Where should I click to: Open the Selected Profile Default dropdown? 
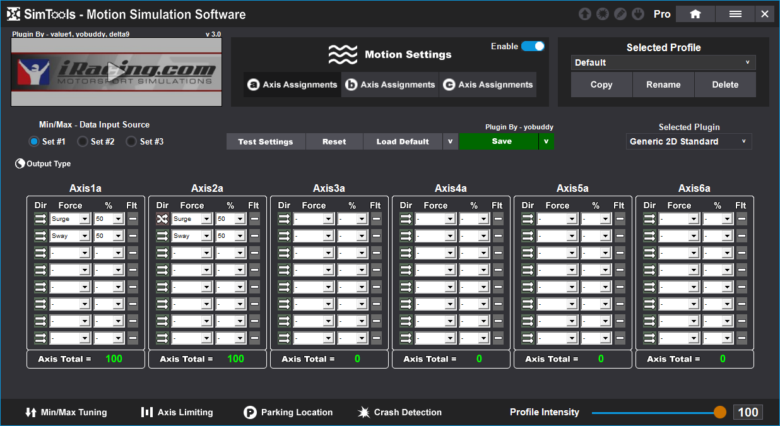[x=663, y=62]
